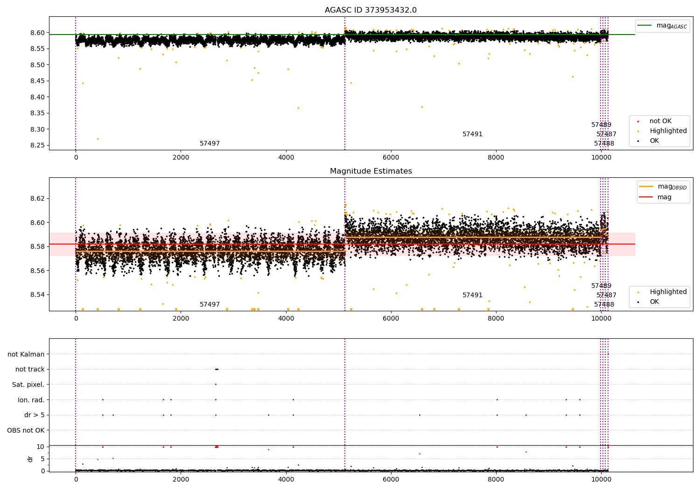Select 'Highlighted' in the Magnitude Estimates legend
Screen dimensions: 700x490
click(668, 292)
